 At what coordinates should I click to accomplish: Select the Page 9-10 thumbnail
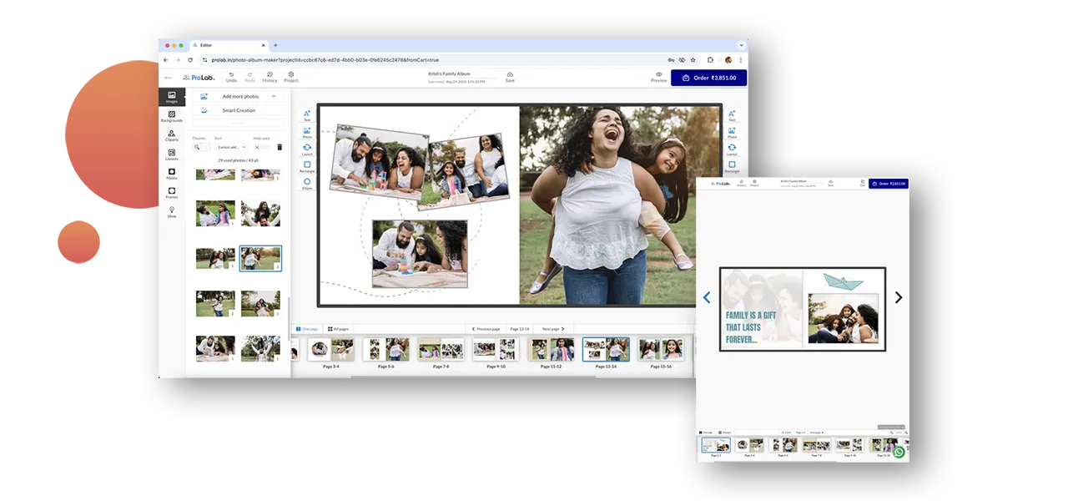click(x=496, y=351)
